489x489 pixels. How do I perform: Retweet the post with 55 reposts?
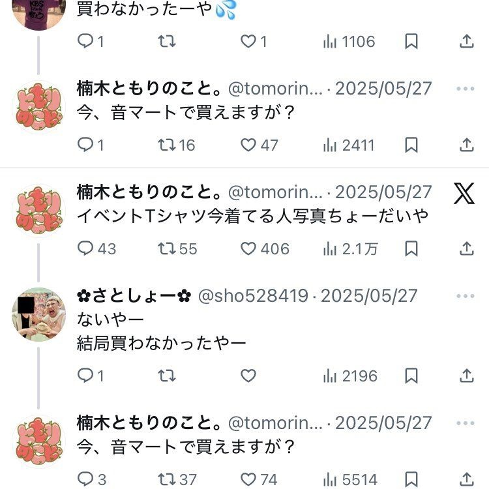pyautogui.click(x=166, y=248)
